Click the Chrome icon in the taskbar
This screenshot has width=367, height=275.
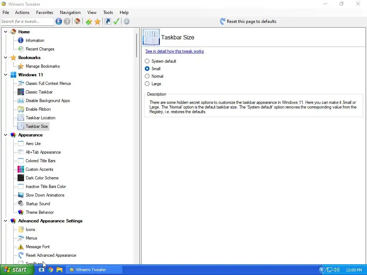(51, 270)
